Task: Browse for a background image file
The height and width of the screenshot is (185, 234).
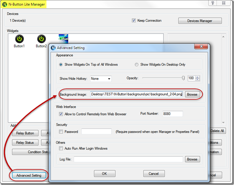Action: 192,94
